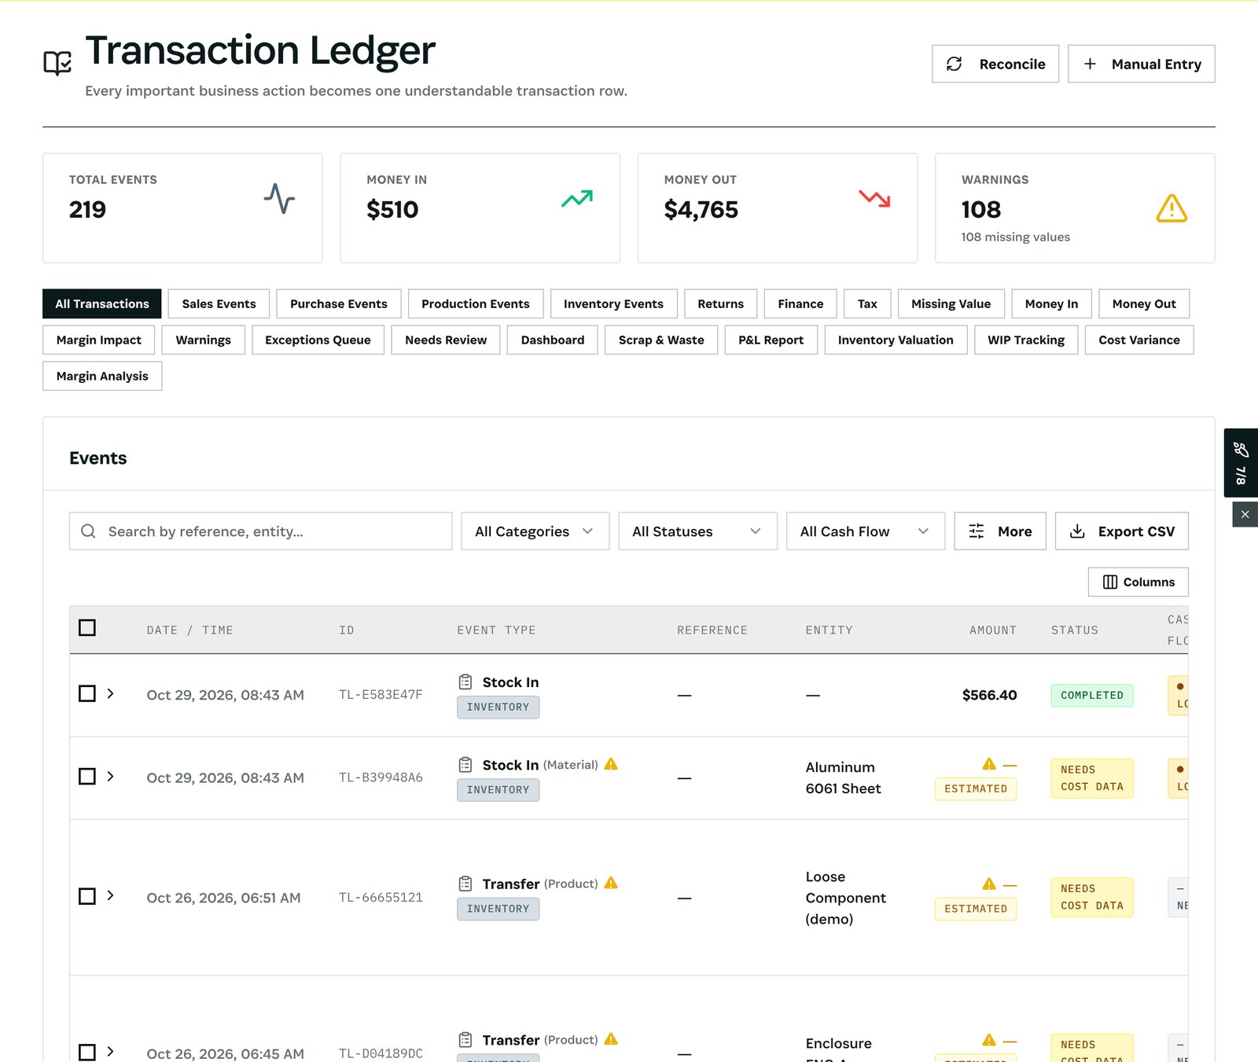The image size is (1258, 1062).
Task: Click the Money Out trending-down icon
Action: point(874,198)
